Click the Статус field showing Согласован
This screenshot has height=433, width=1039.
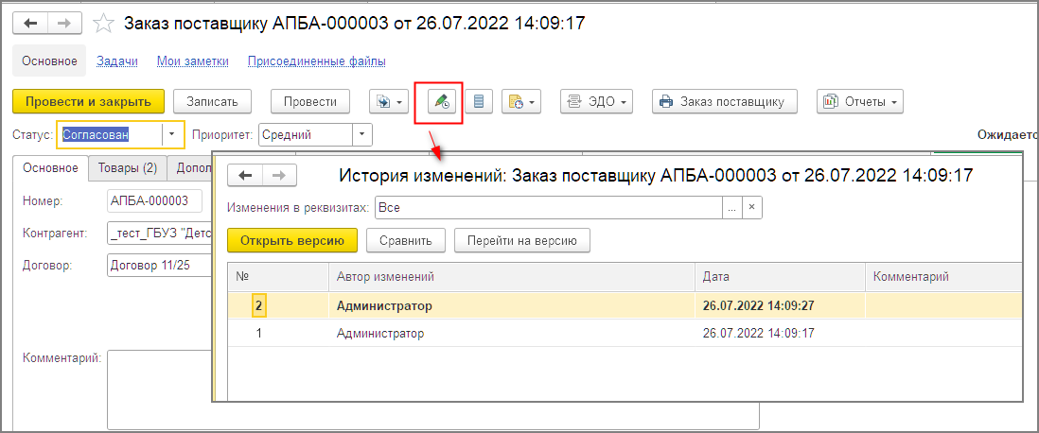click(x=110, y=134)
